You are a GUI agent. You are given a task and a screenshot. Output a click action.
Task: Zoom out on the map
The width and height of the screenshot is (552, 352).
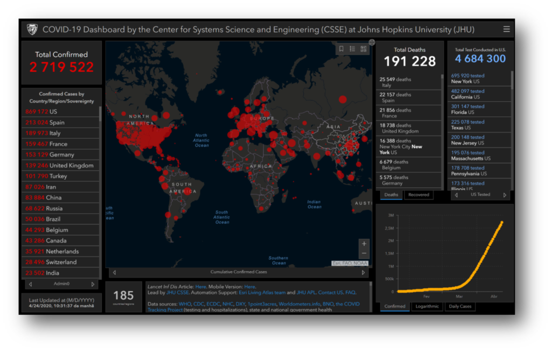point(364,253)
